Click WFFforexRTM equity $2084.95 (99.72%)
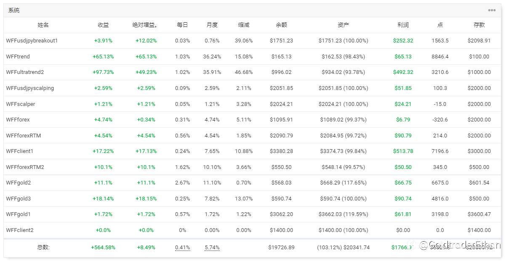 (x=344, y=136)
